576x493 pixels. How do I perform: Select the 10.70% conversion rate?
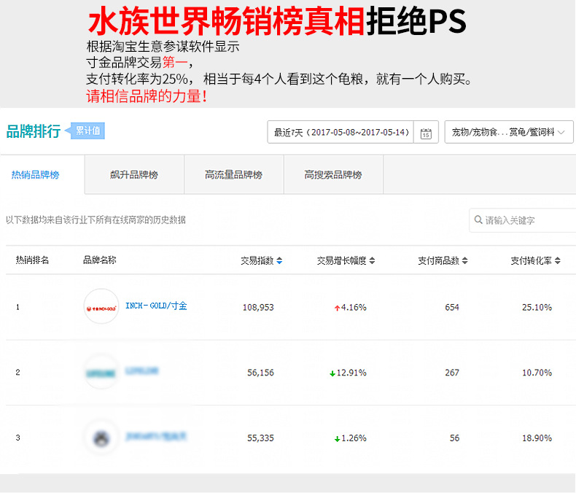click(x=537, y=373)
